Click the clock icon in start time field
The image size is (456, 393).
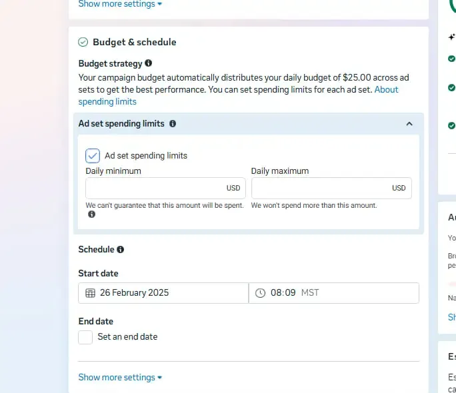click(261, 293)
